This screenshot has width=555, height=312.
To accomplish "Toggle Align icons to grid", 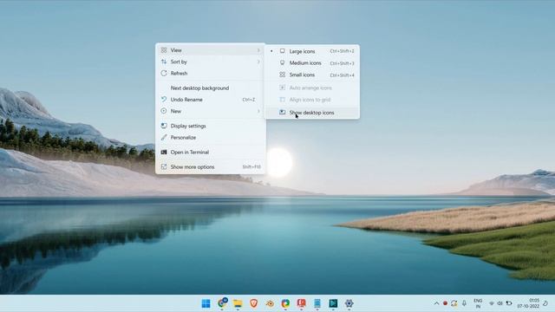I will 312,100.
